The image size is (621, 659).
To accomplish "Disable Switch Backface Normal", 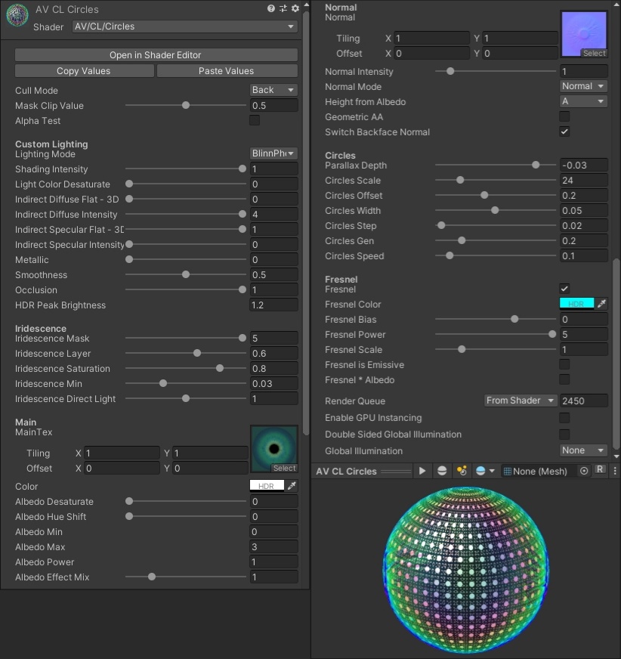I will (564, 131).
